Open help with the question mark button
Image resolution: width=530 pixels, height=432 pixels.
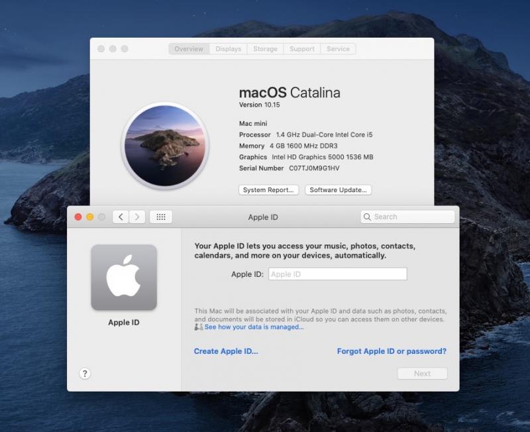point(85,374)
